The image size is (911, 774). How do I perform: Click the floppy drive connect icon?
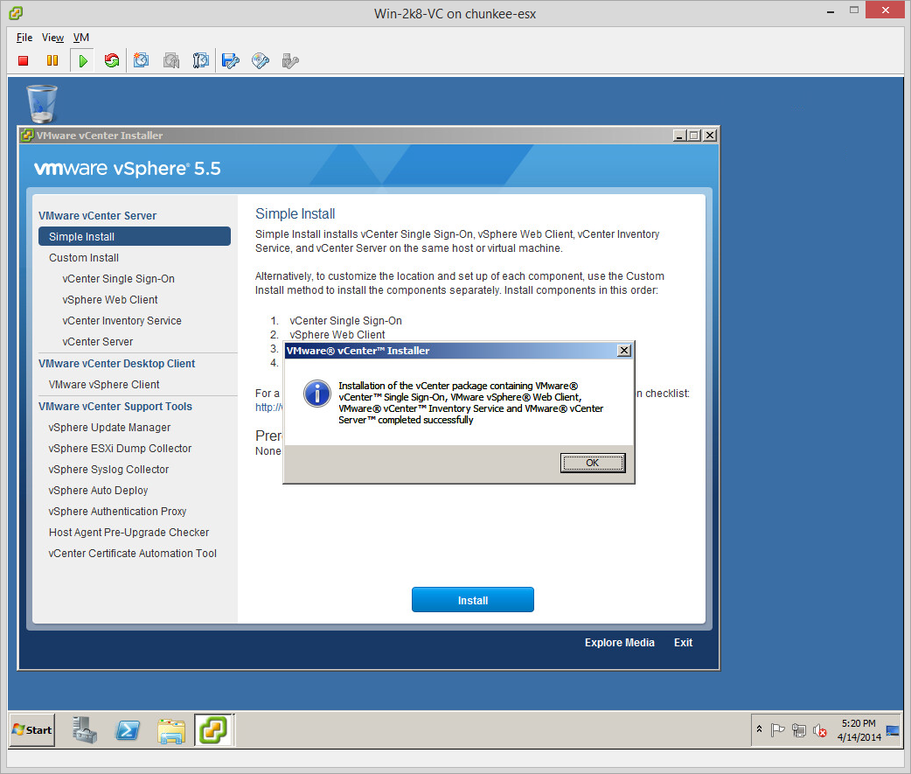tap(230, 60)
